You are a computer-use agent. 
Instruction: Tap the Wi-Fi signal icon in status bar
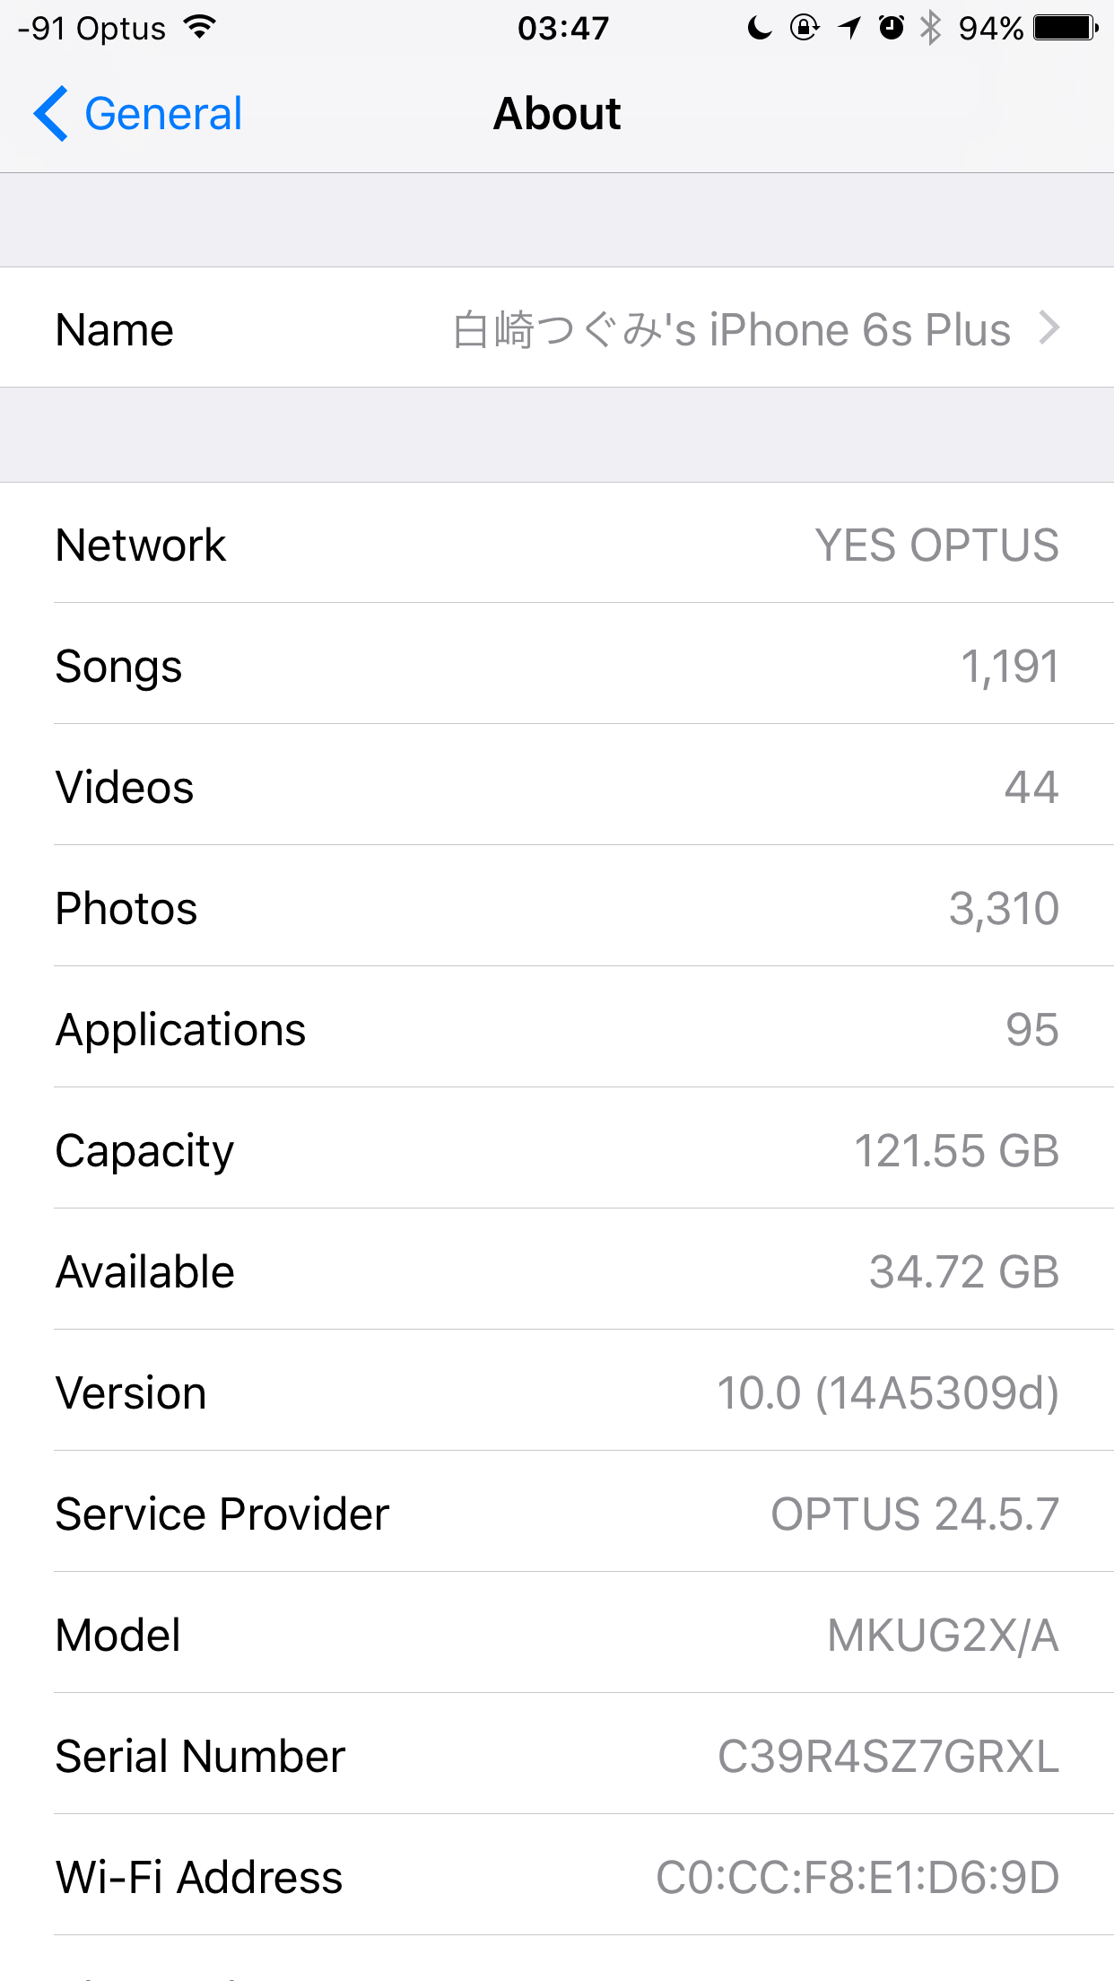tap(199, 28)
